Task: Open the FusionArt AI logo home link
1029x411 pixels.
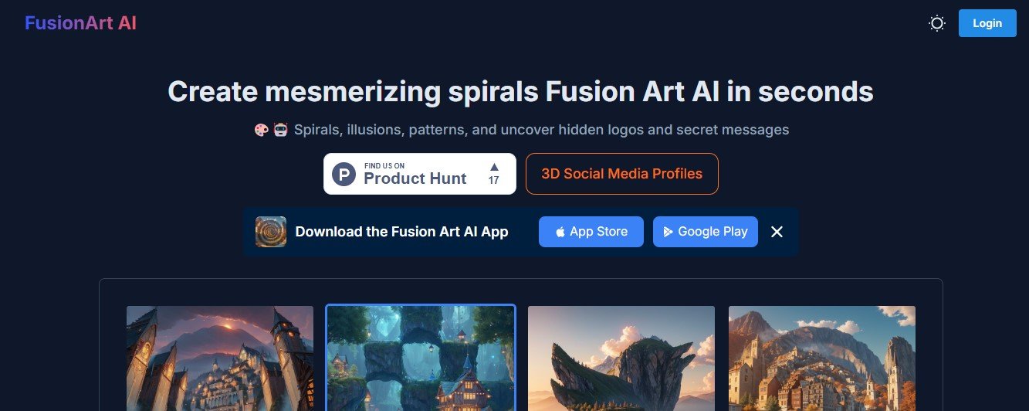Action: pyautogui.click(x=80, y=23)
